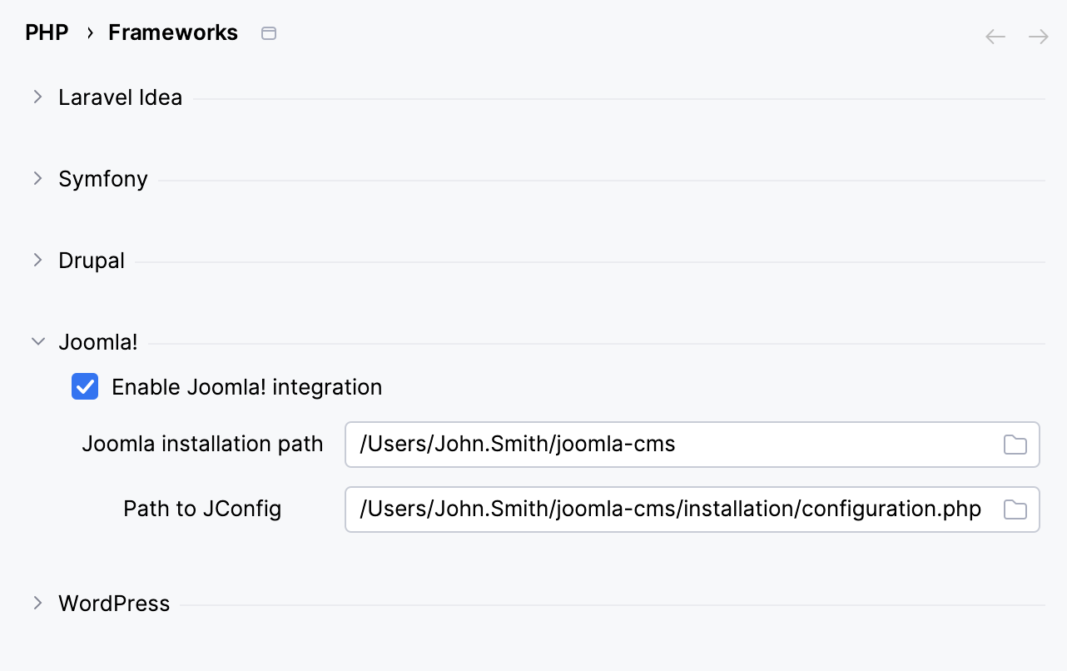1067x671 pixels.
Task: Click the Path to JConfig label
Action: tap(202, 508)
